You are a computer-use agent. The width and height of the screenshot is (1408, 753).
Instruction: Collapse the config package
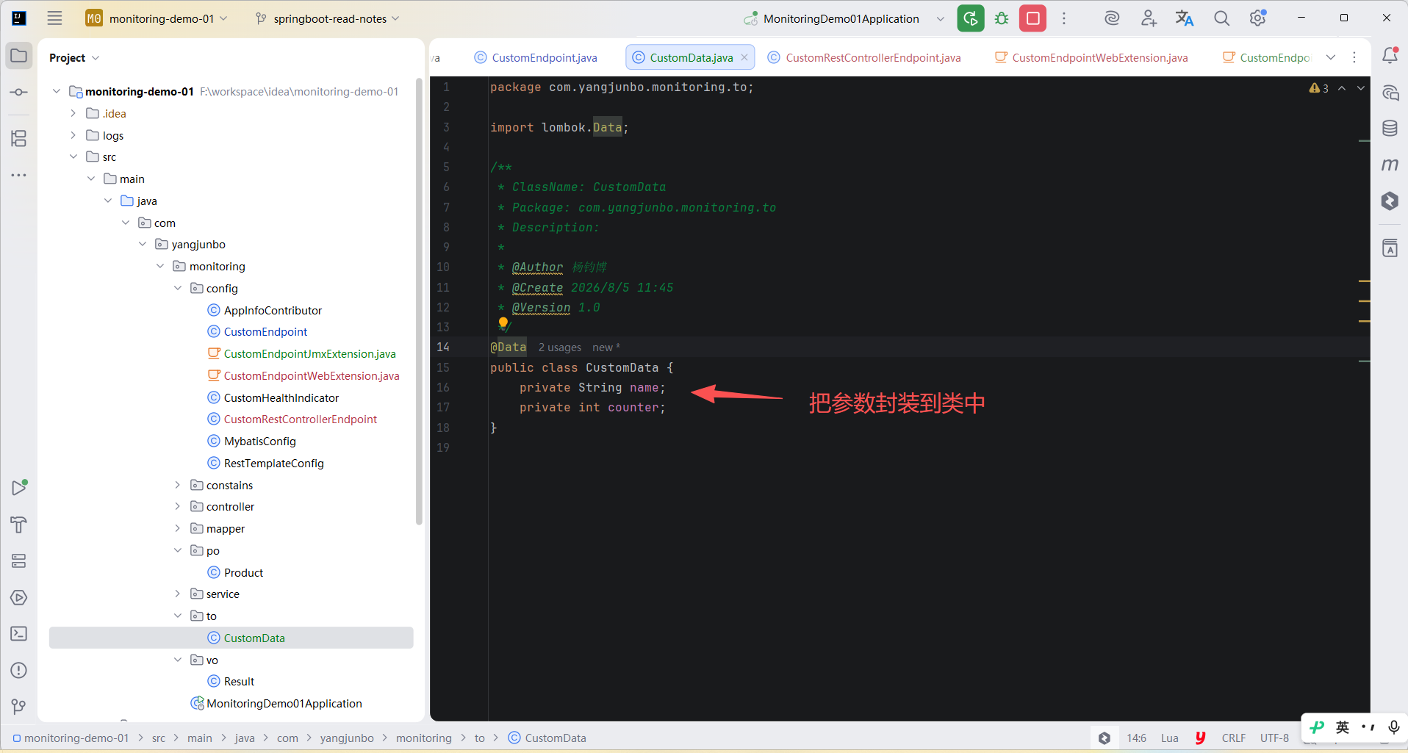178,288
